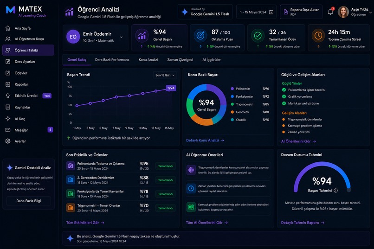Click the Ortalama Puan target icon
The image size is (374, 249).
coord(200,36)
